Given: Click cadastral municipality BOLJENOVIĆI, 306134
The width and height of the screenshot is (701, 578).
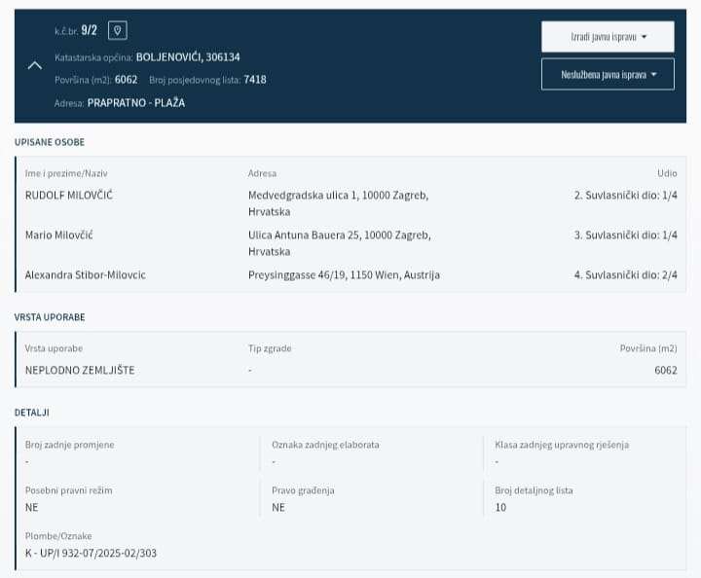Looking at the screenshot, I should [x=188, y=57].
